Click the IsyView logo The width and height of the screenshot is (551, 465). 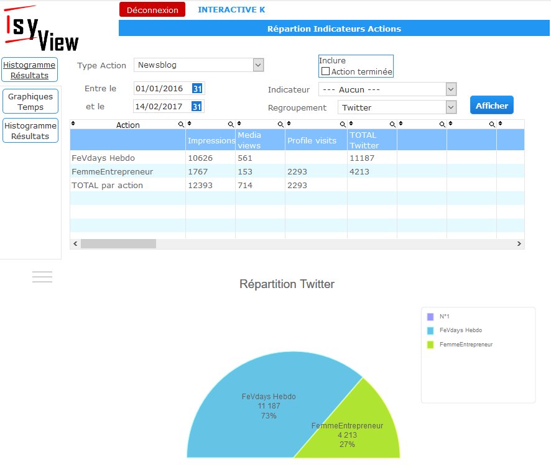(42, 29)
